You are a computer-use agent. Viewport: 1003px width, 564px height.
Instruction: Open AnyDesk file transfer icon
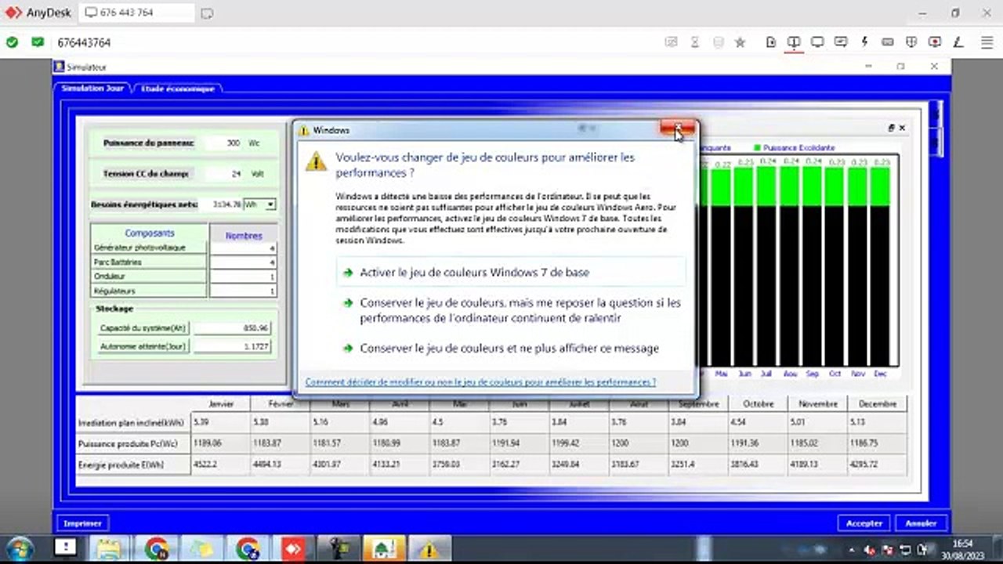(771, 42)
